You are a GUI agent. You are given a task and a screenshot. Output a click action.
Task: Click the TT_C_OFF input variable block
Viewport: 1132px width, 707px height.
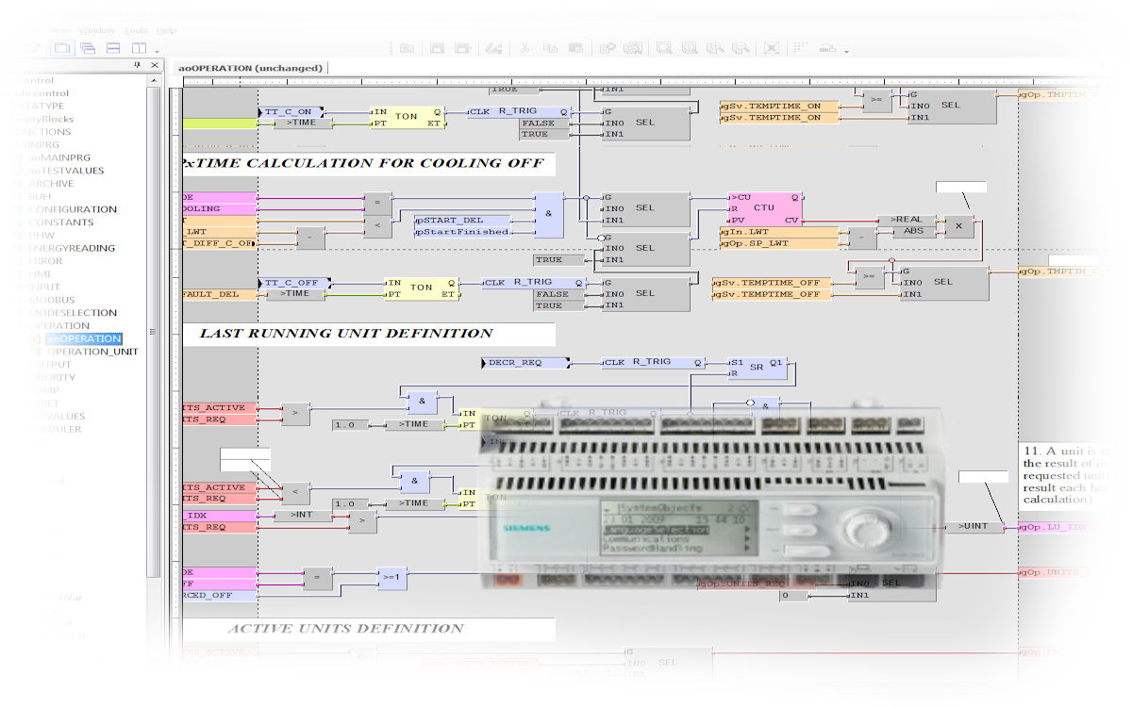[x=295, y=282]
